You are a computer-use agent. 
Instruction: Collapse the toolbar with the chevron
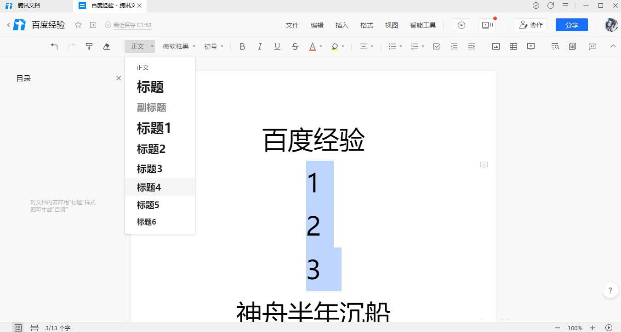coord(613,46)
